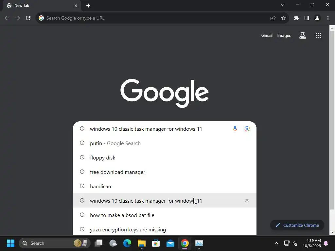
Task: Click the muted volume tray icon
Action: pyautogui.click(x=295, y=243)
